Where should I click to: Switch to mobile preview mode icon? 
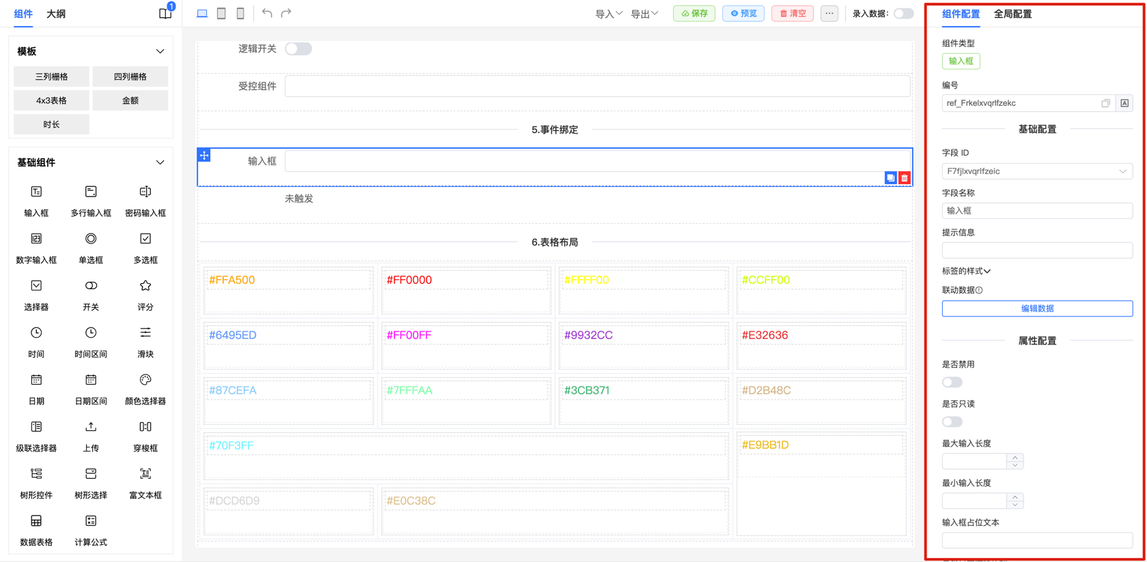[240, 13]
